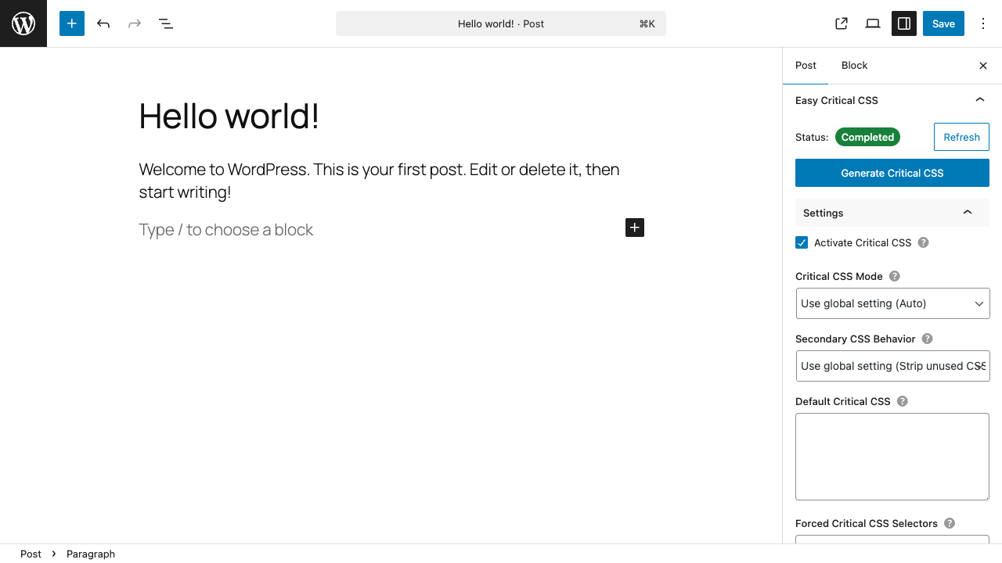Refresh the Critical CSS status
The width and height of the screenshot is (1002, 563).
(961, 137)
